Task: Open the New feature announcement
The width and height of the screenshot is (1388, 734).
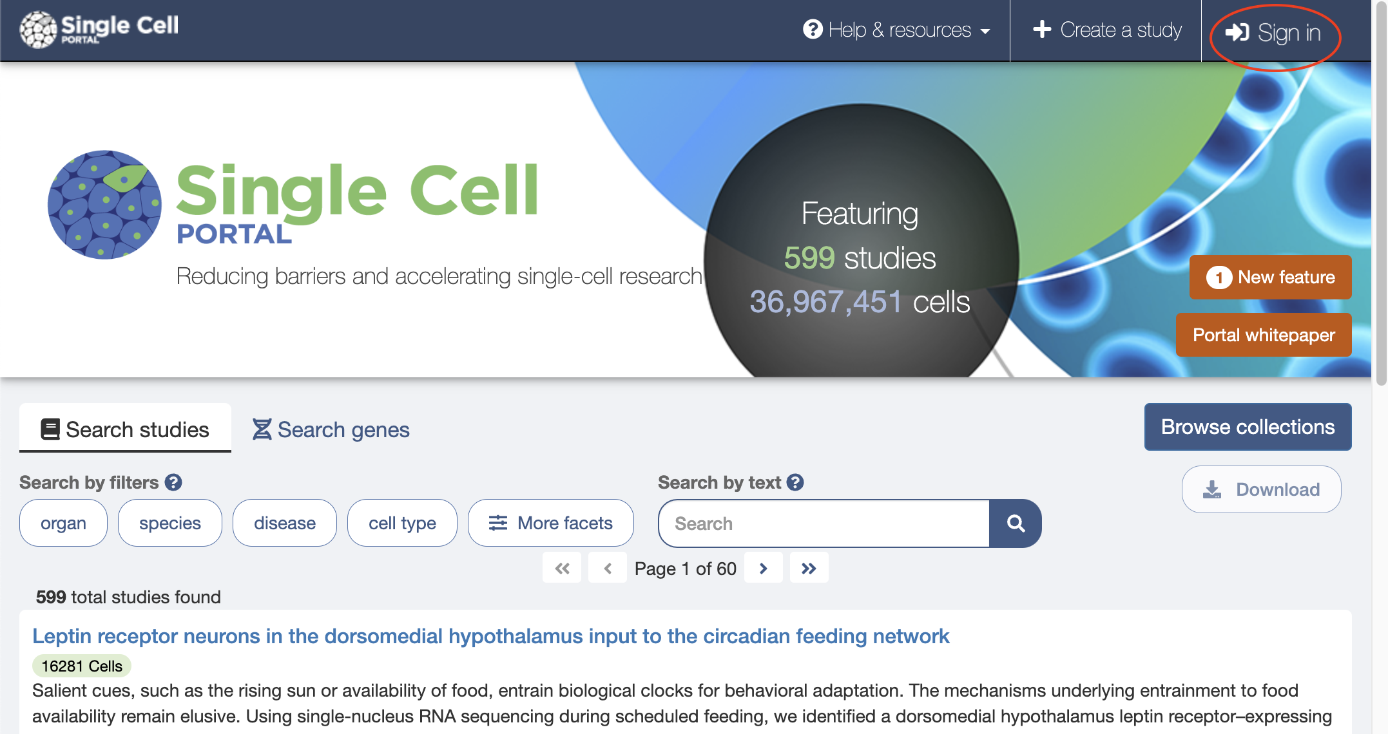Action: pyautogui.click(x=1270, y=277)
